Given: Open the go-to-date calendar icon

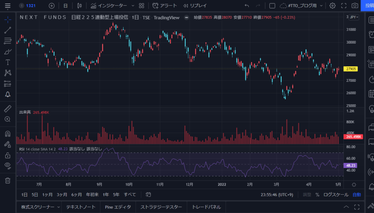Looking at the screenshot, I should point(148,195).
